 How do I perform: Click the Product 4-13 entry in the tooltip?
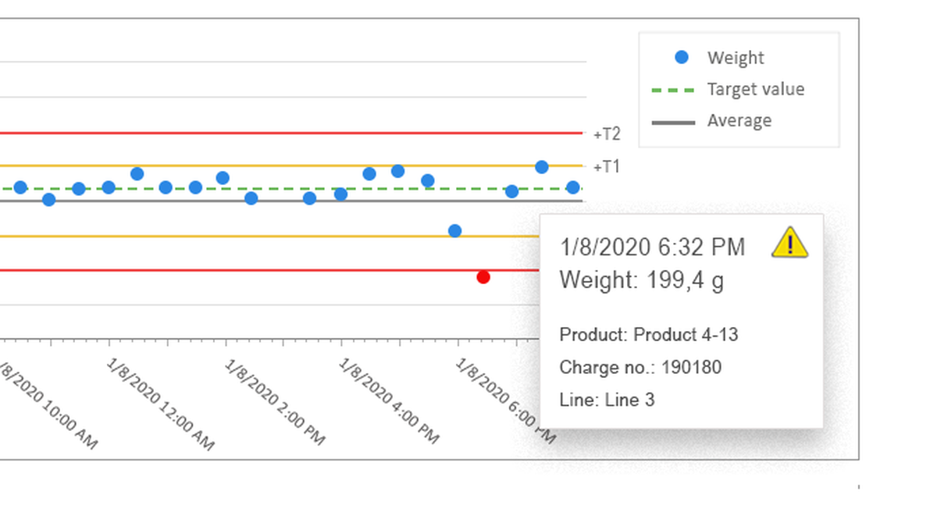[651, 334]
